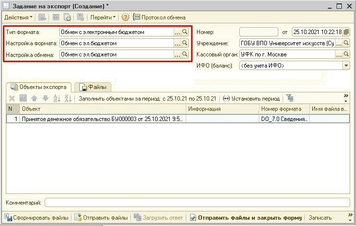Click sort ascending icon in table toolbar
This screenshot has width=356, height=226.
click(56, 98)
